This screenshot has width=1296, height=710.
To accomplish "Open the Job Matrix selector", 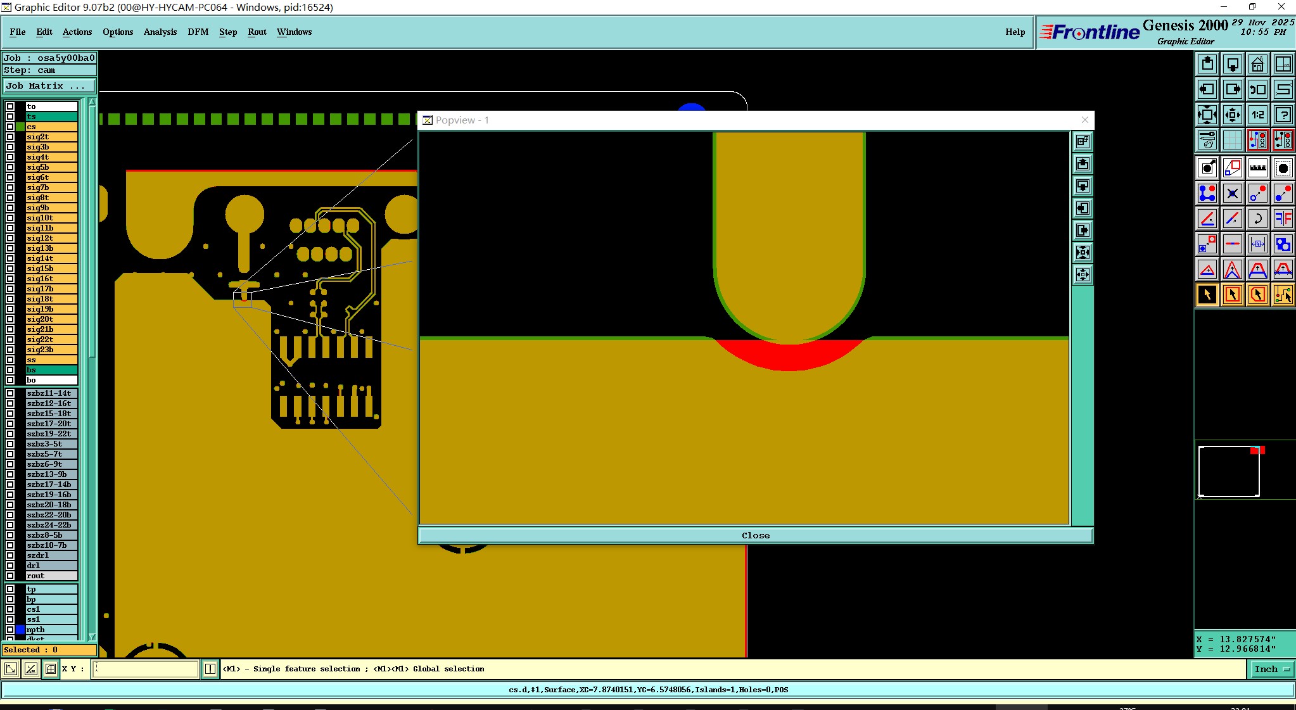I will coord(49,86).
